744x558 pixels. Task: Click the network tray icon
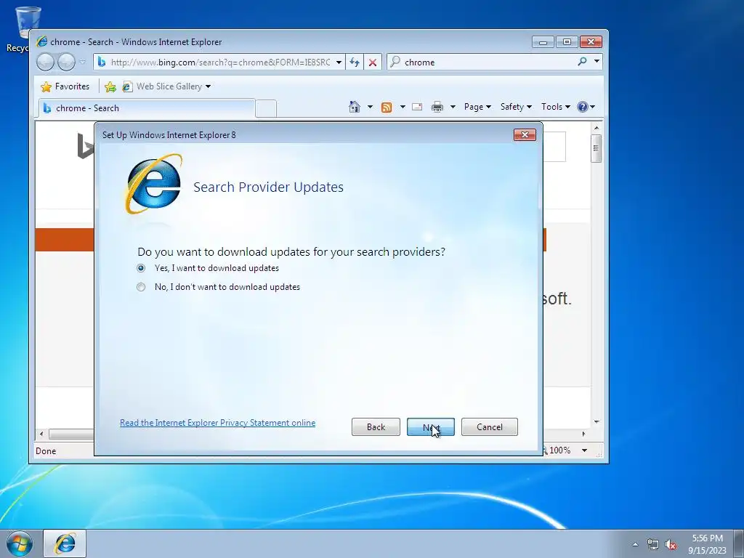click(x=653, y=544)
